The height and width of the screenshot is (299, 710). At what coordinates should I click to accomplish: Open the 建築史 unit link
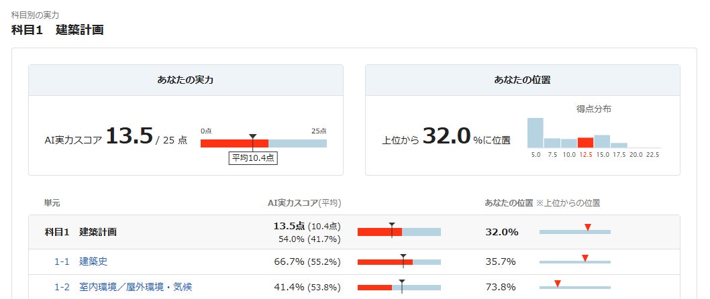pos(93,261)
